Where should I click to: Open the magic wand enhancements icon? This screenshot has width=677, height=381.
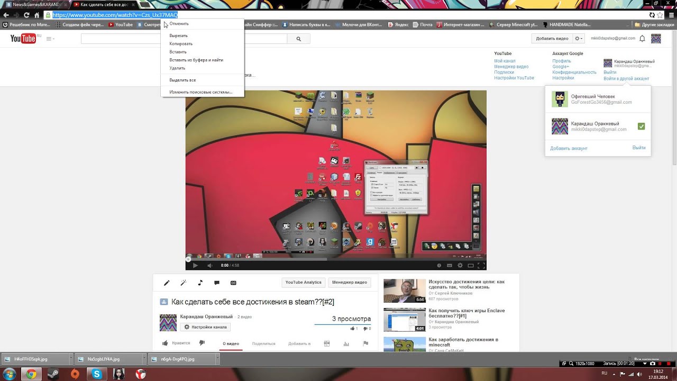(184, 283)
